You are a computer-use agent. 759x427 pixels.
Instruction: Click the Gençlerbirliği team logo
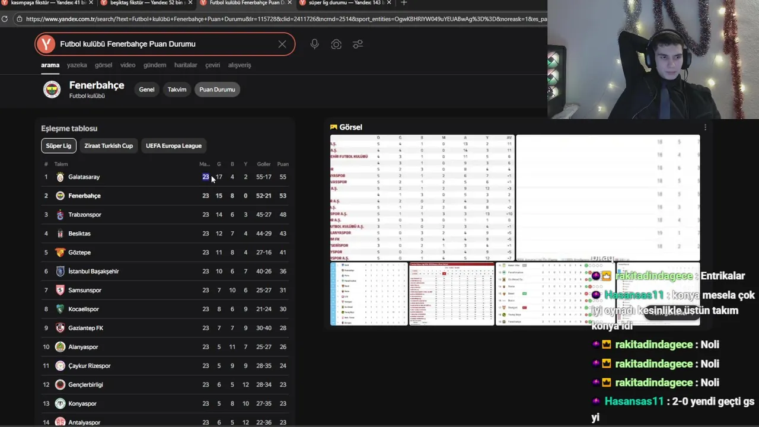click(x=60, y=385)
